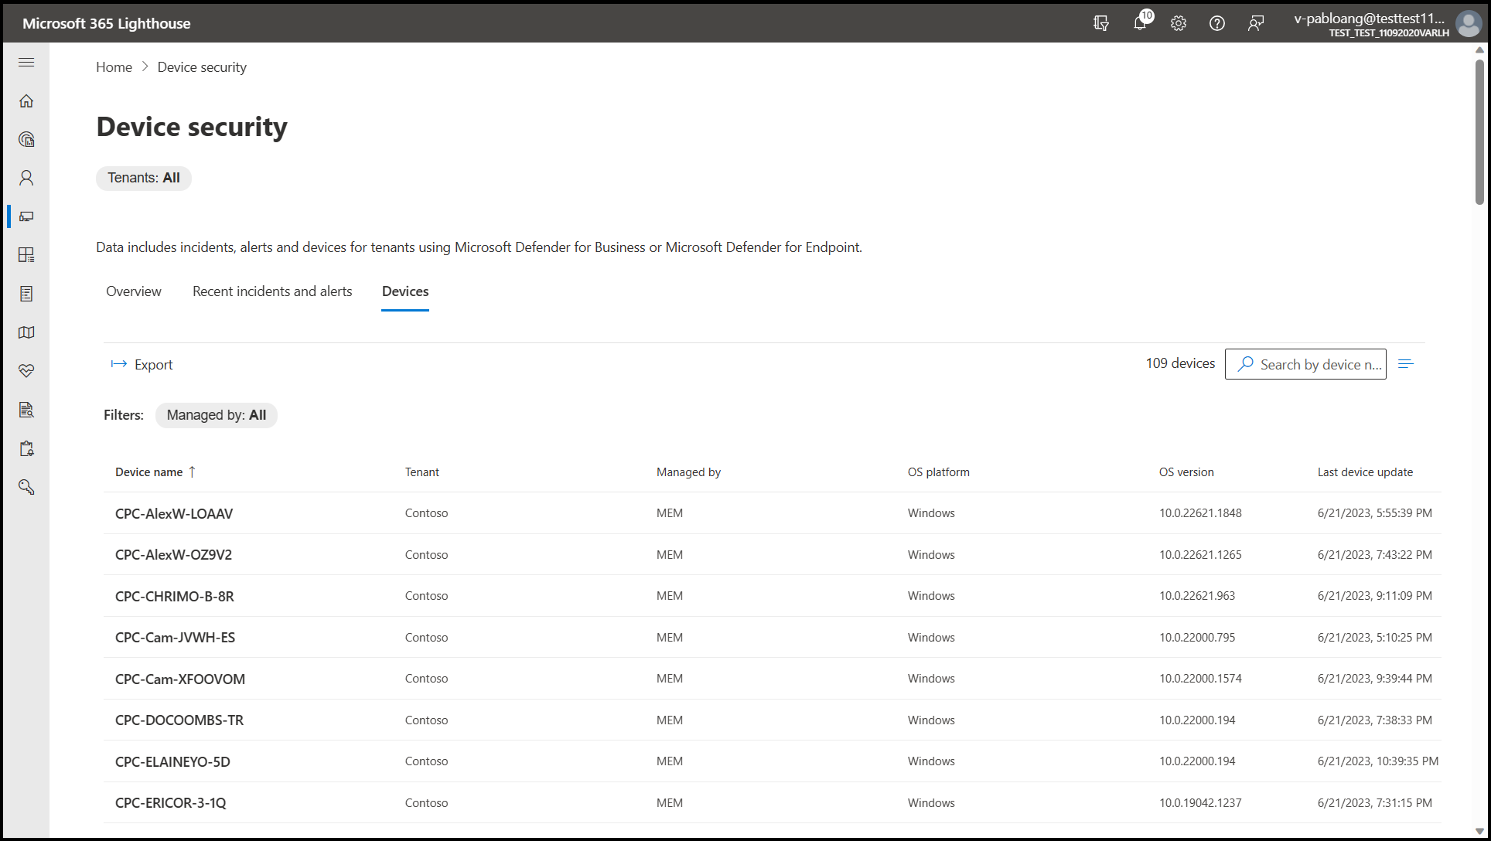Open Settings gear in top bar

[1179, 23]
